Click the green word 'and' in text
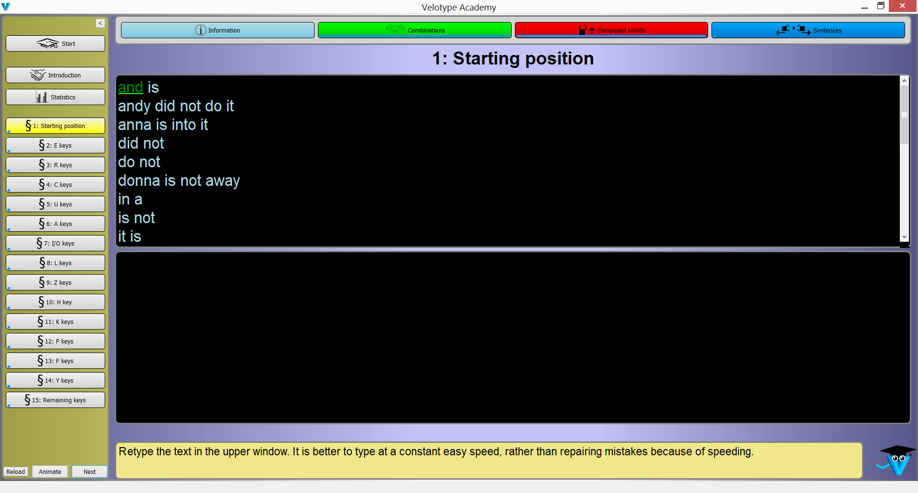 click(x=131, y=87)
